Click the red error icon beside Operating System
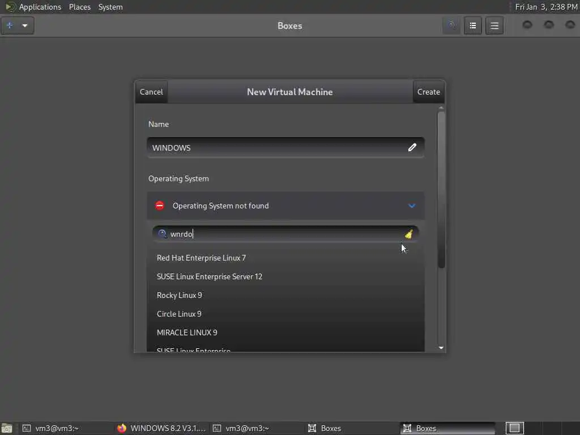The image size is (580, 435). pos(159,206)
